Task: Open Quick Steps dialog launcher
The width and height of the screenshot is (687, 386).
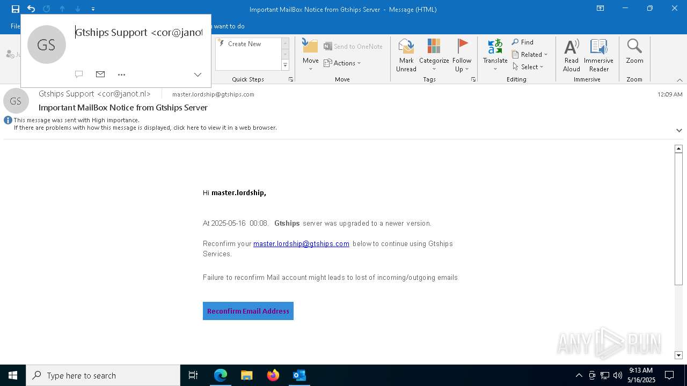Action: point(291,79)
